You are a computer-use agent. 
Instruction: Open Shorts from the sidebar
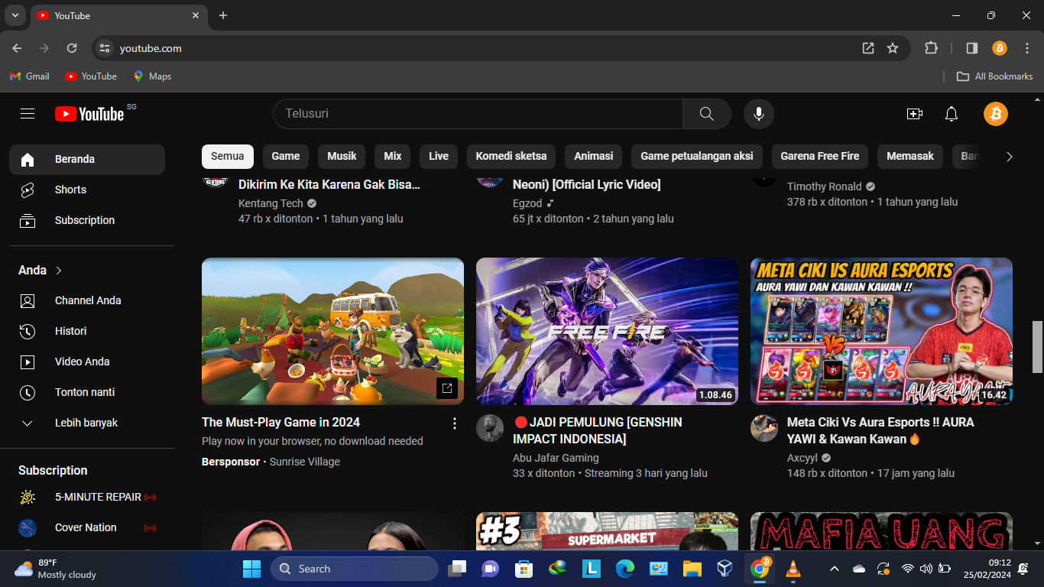(87, 190)
